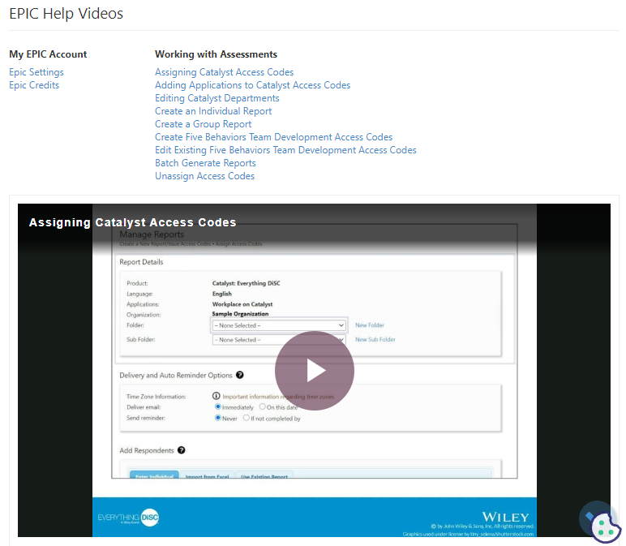The image size is (626, 546).
Task: Open Edit Existing Five Behaviors Access Codes link
Action: pos(285,150)
